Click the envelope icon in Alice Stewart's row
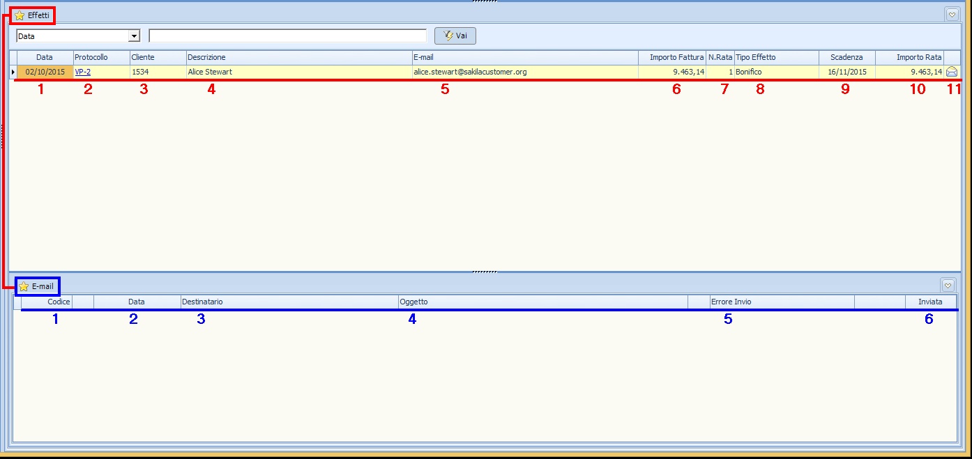 952,72
